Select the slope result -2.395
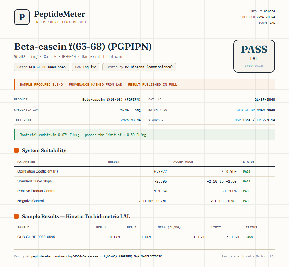 [x=160, y=182]
